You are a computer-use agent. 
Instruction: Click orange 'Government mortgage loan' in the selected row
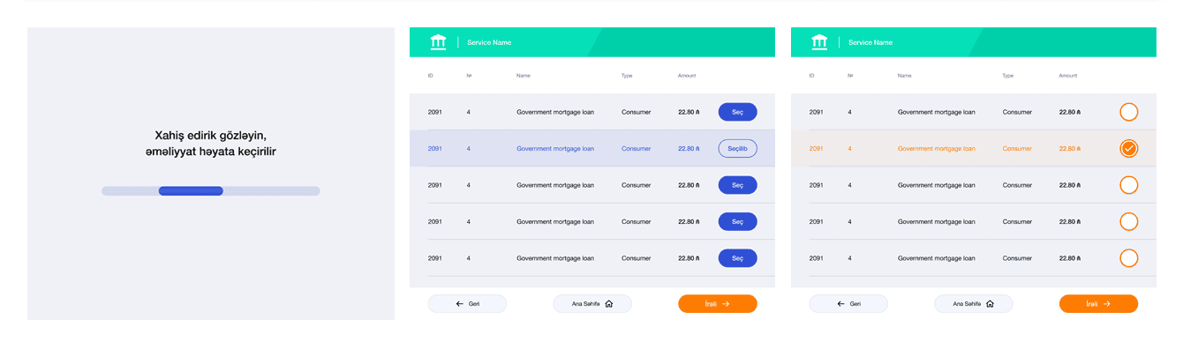tap(937, 149)
